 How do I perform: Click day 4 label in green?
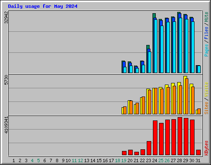coord(32,160)
